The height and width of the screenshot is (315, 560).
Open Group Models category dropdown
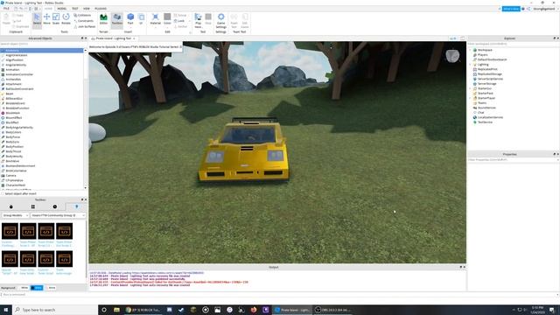click(x=15, y=215)
